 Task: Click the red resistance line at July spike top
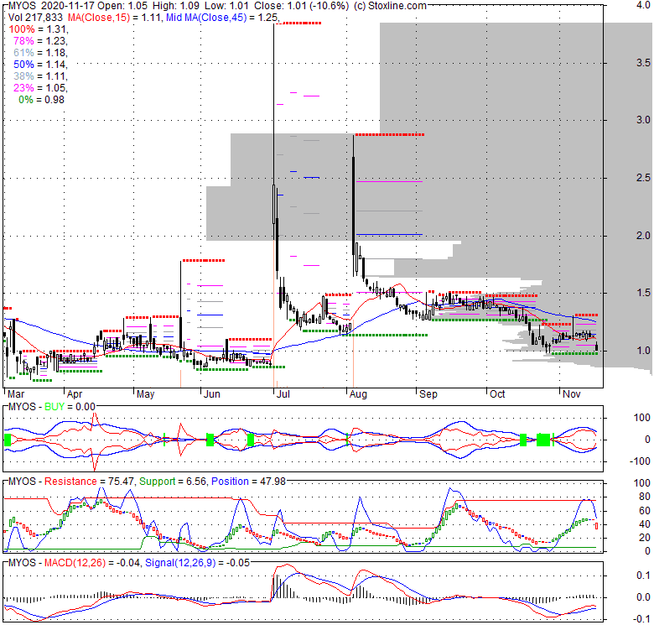[x=298, y=23]
